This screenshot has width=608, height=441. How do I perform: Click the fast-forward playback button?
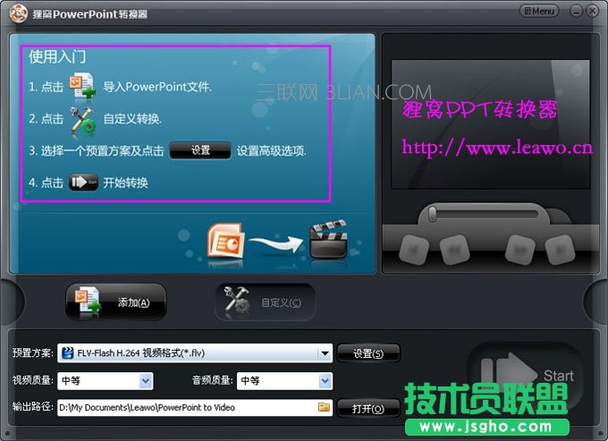520,250
